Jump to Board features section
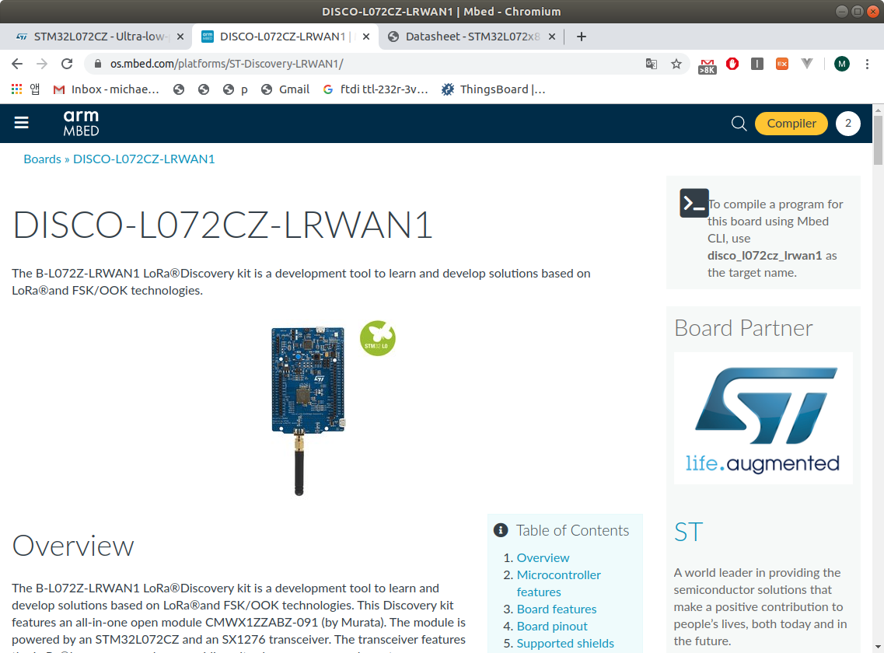The image size is (884, 653). click(557, 609)
